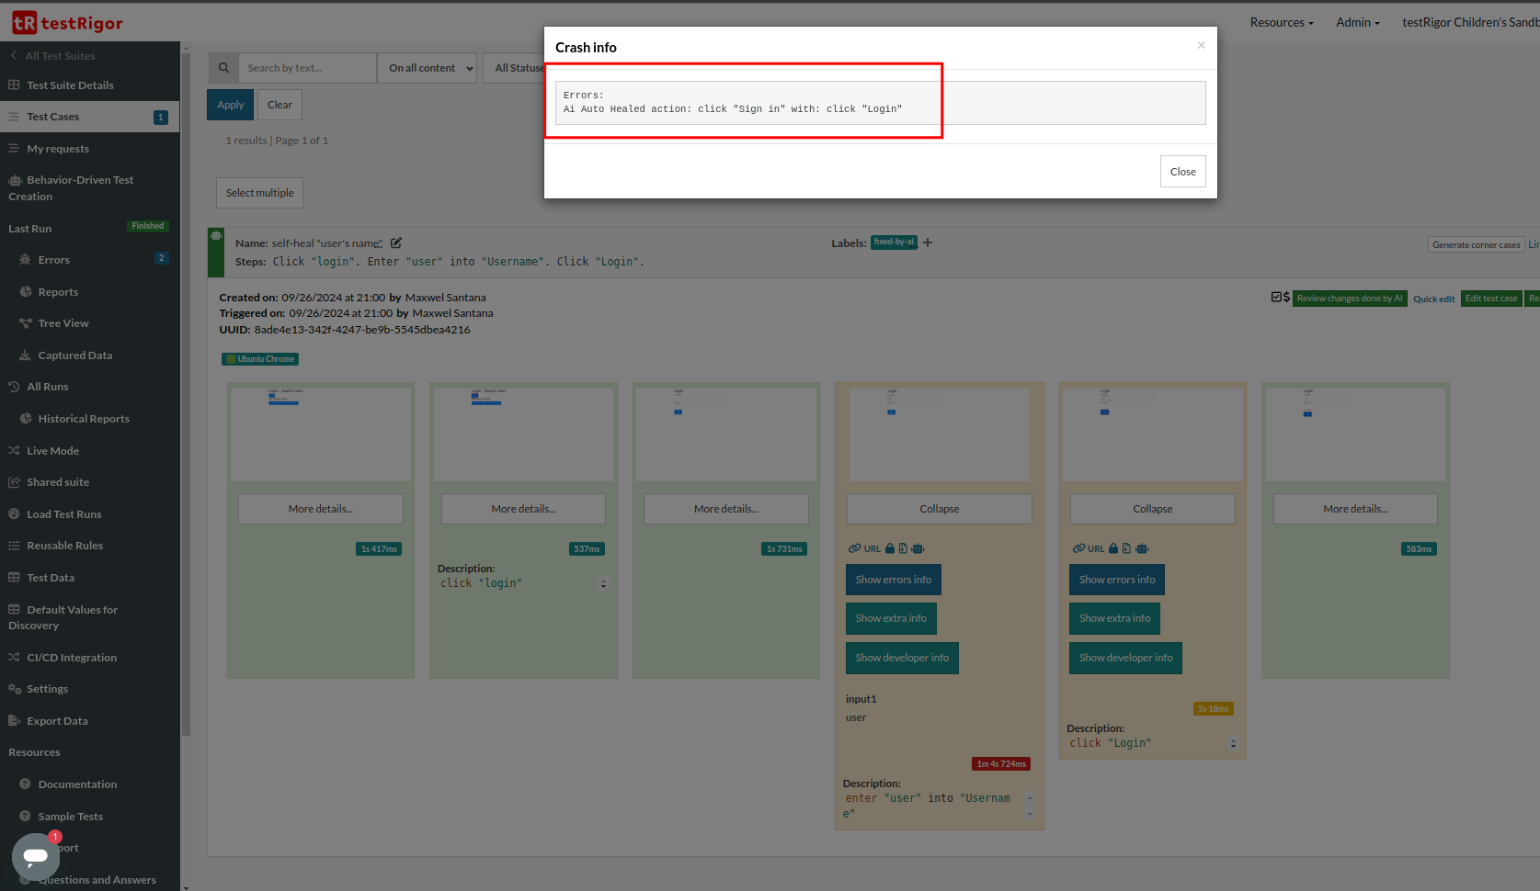Click the Search by text field
Viewport: 1540px width, 891px height.
pyautogui.click(x=307, y=68)
